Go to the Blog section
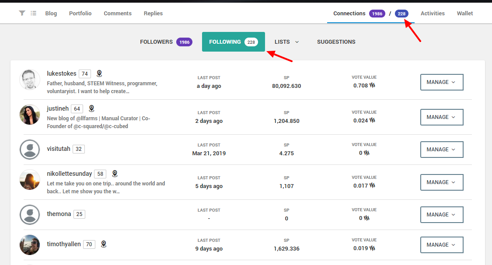The height and width of the screenshot is (265, 492). point(51,14)
